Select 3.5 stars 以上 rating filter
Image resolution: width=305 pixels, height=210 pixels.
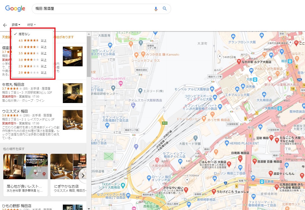pos(33,53)
